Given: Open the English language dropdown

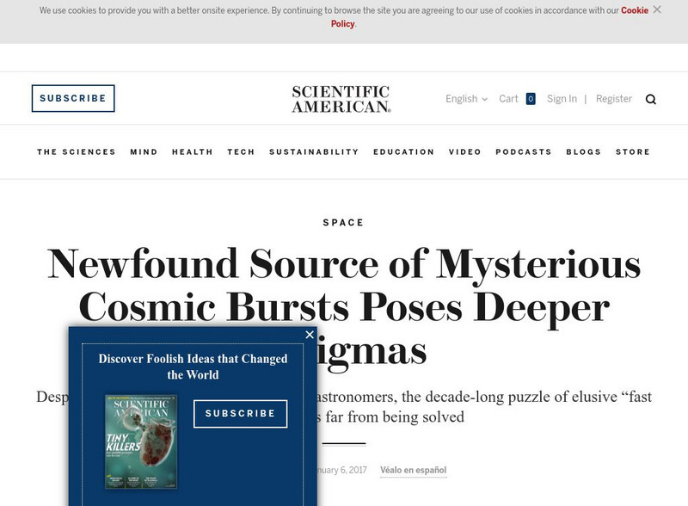Looking at the screenshot, I should [x=466, y=99].
